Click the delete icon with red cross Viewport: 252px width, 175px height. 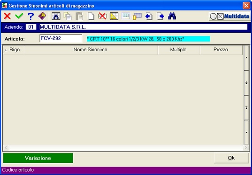pyautogui.click(x=102, y=16)
